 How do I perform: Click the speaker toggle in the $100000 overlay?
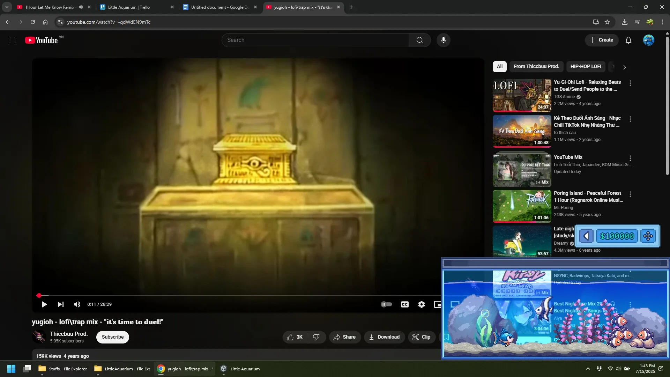pyautogui.click(x=586, y=236)
